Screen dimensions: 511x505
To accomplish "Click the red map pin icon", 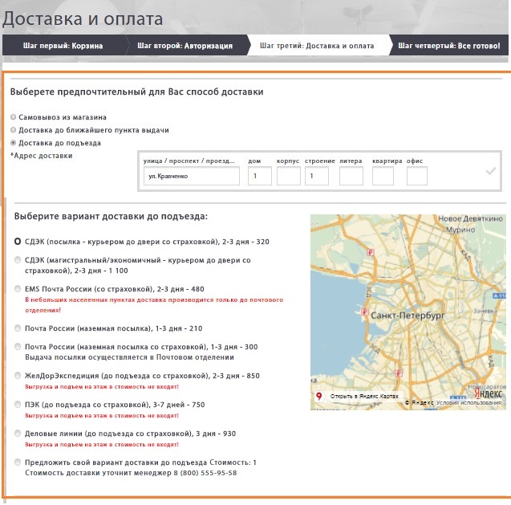I will (x=319, y=396).
